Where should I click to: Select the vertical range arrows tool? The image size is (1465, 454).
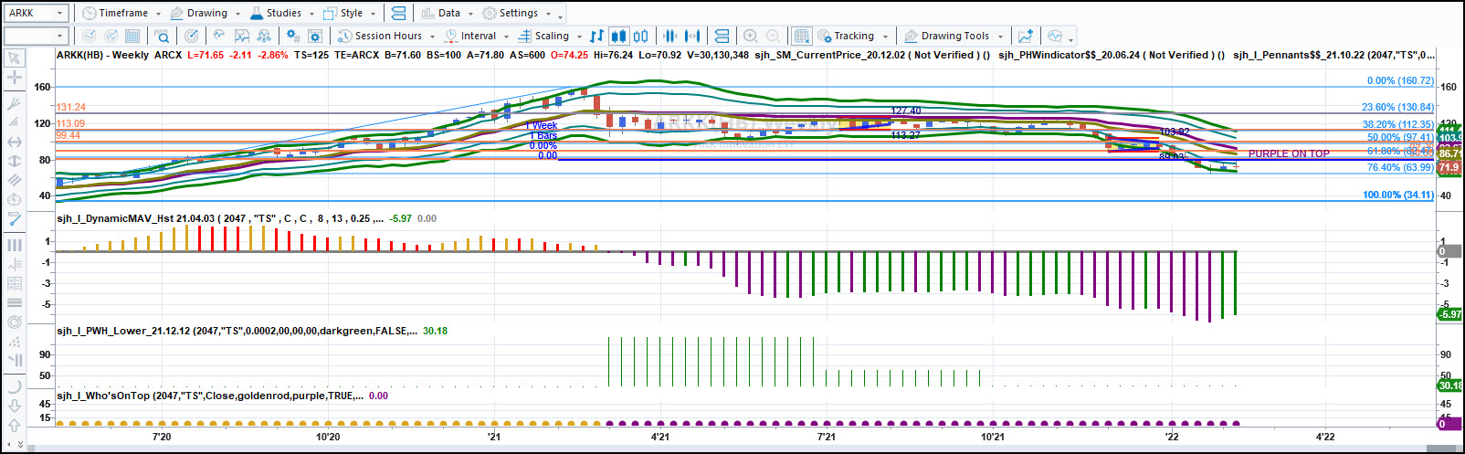pyautogui.click(x=15, y=161)
